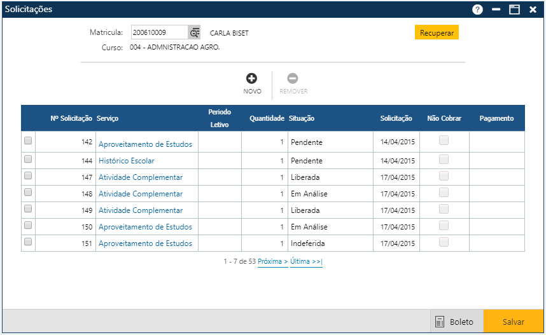546x335 pixels.
Task: Open Atividade Complementar link for request 147
Action: click(141, 177)
